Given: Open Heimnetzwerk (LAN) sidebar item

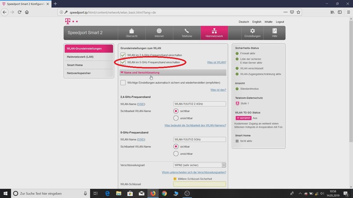Looking at the screenshot, I should coord(89,57).
